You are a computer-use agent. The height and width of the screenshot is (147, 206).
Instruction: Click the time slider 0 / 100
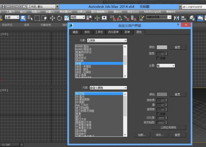click(10, 145)
